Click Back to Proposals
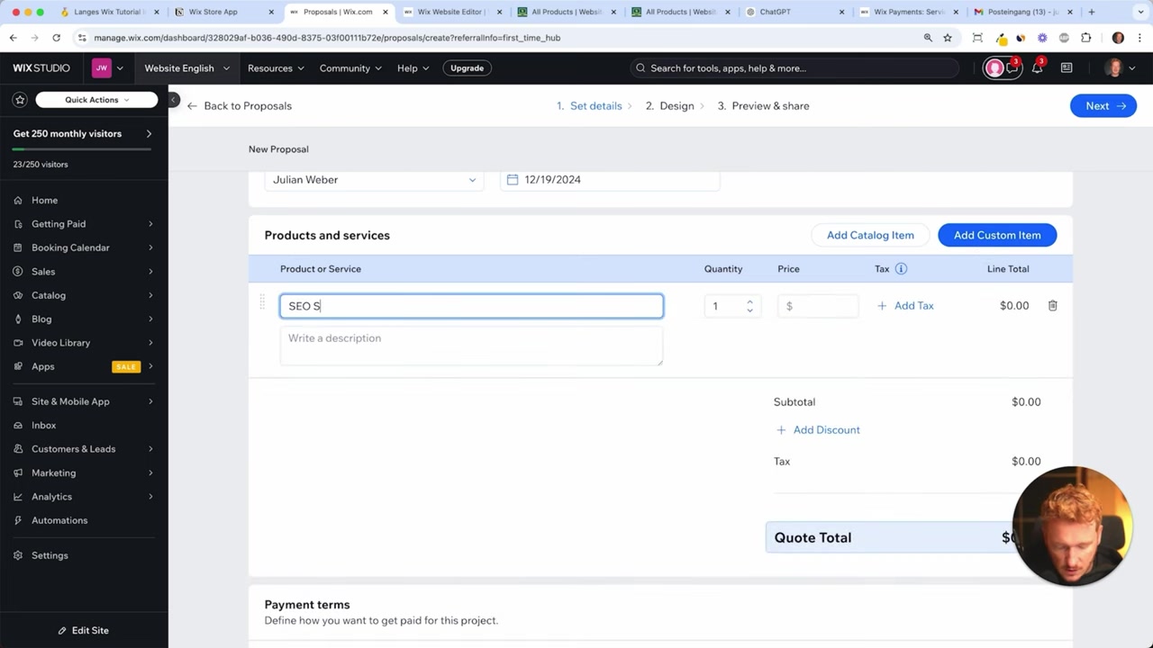 239,106
